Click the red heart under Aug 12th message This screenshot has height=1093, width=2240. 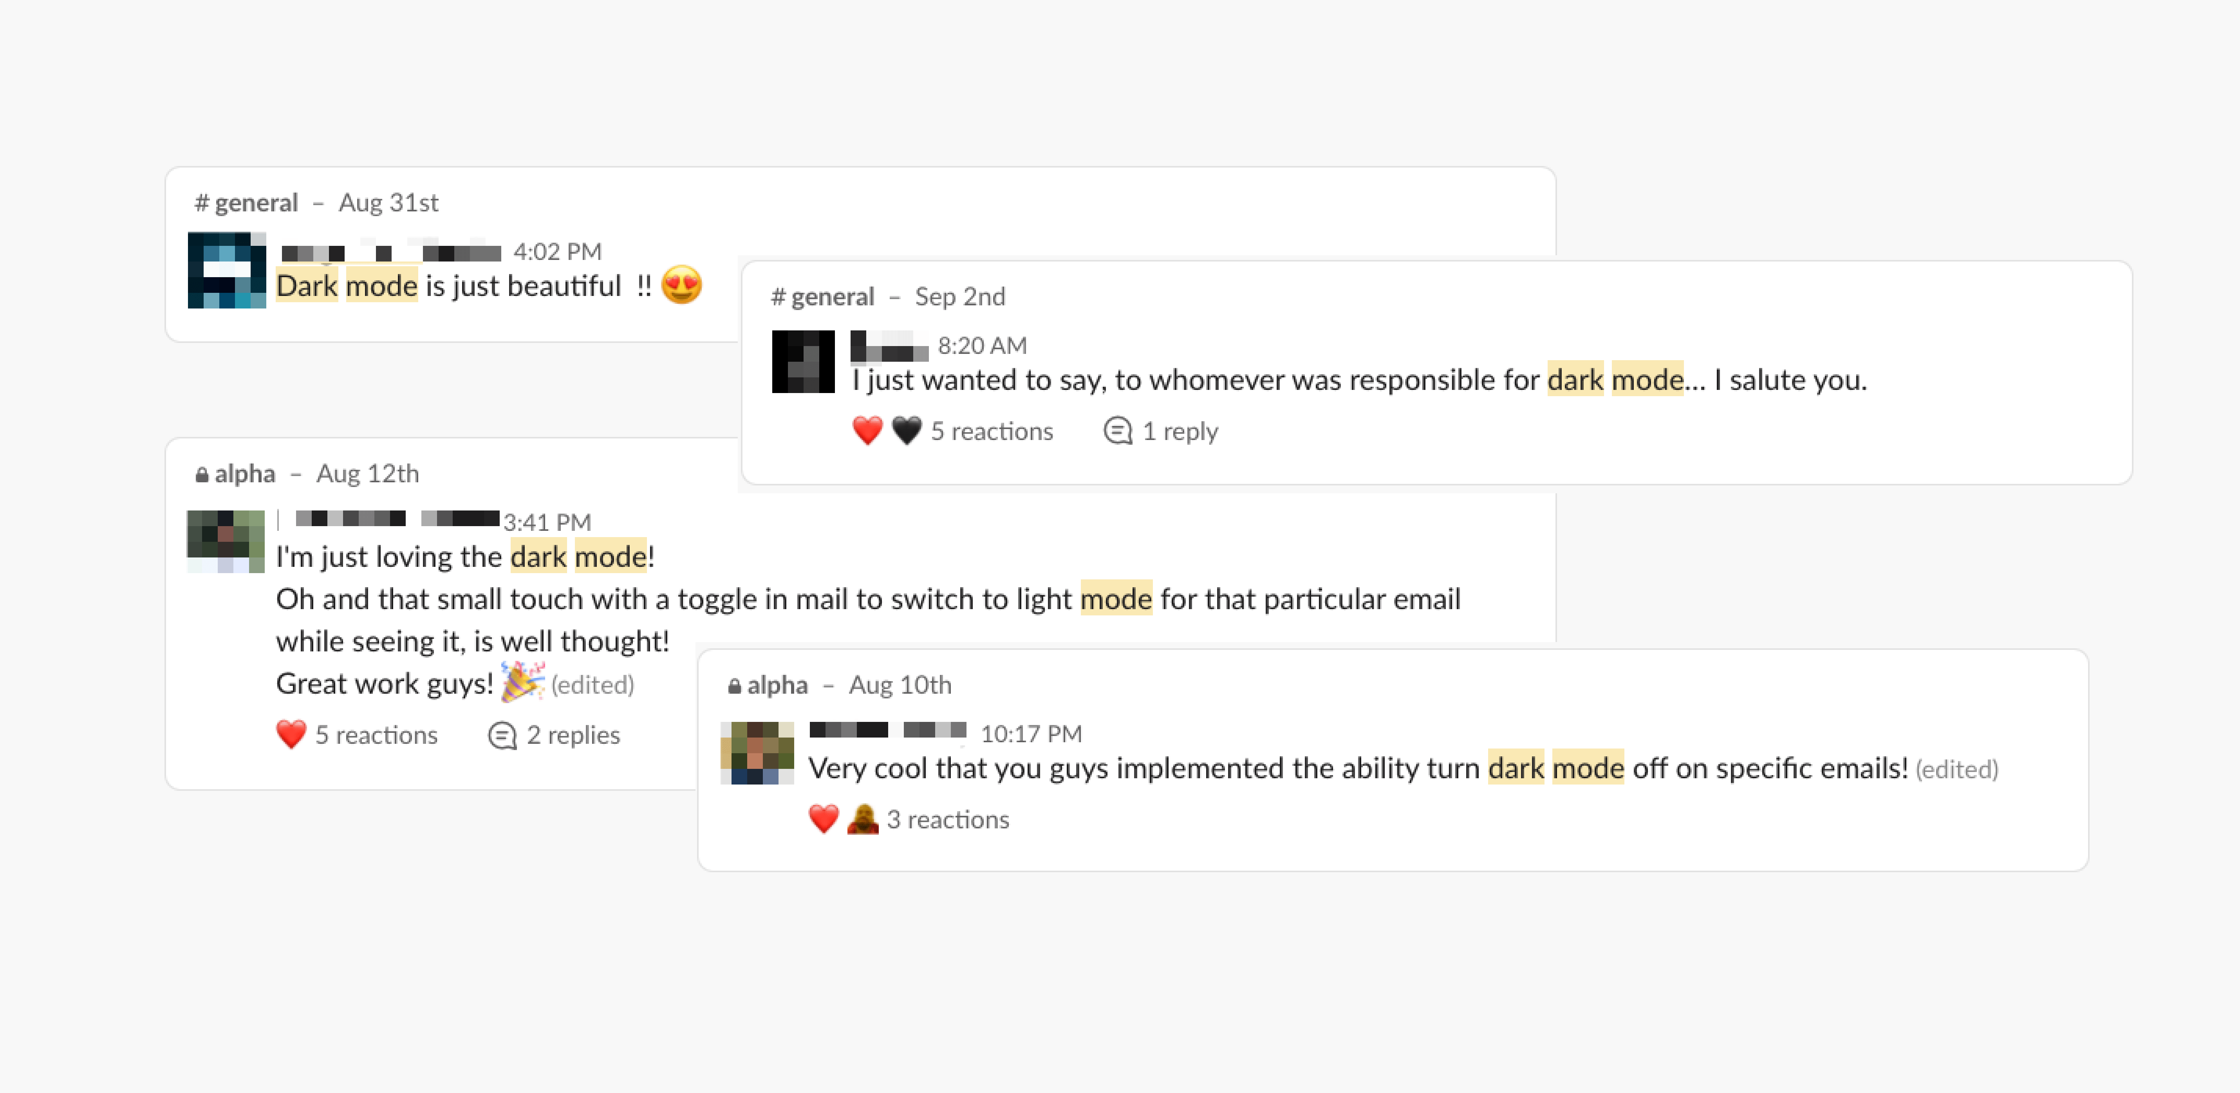[291, 734]
